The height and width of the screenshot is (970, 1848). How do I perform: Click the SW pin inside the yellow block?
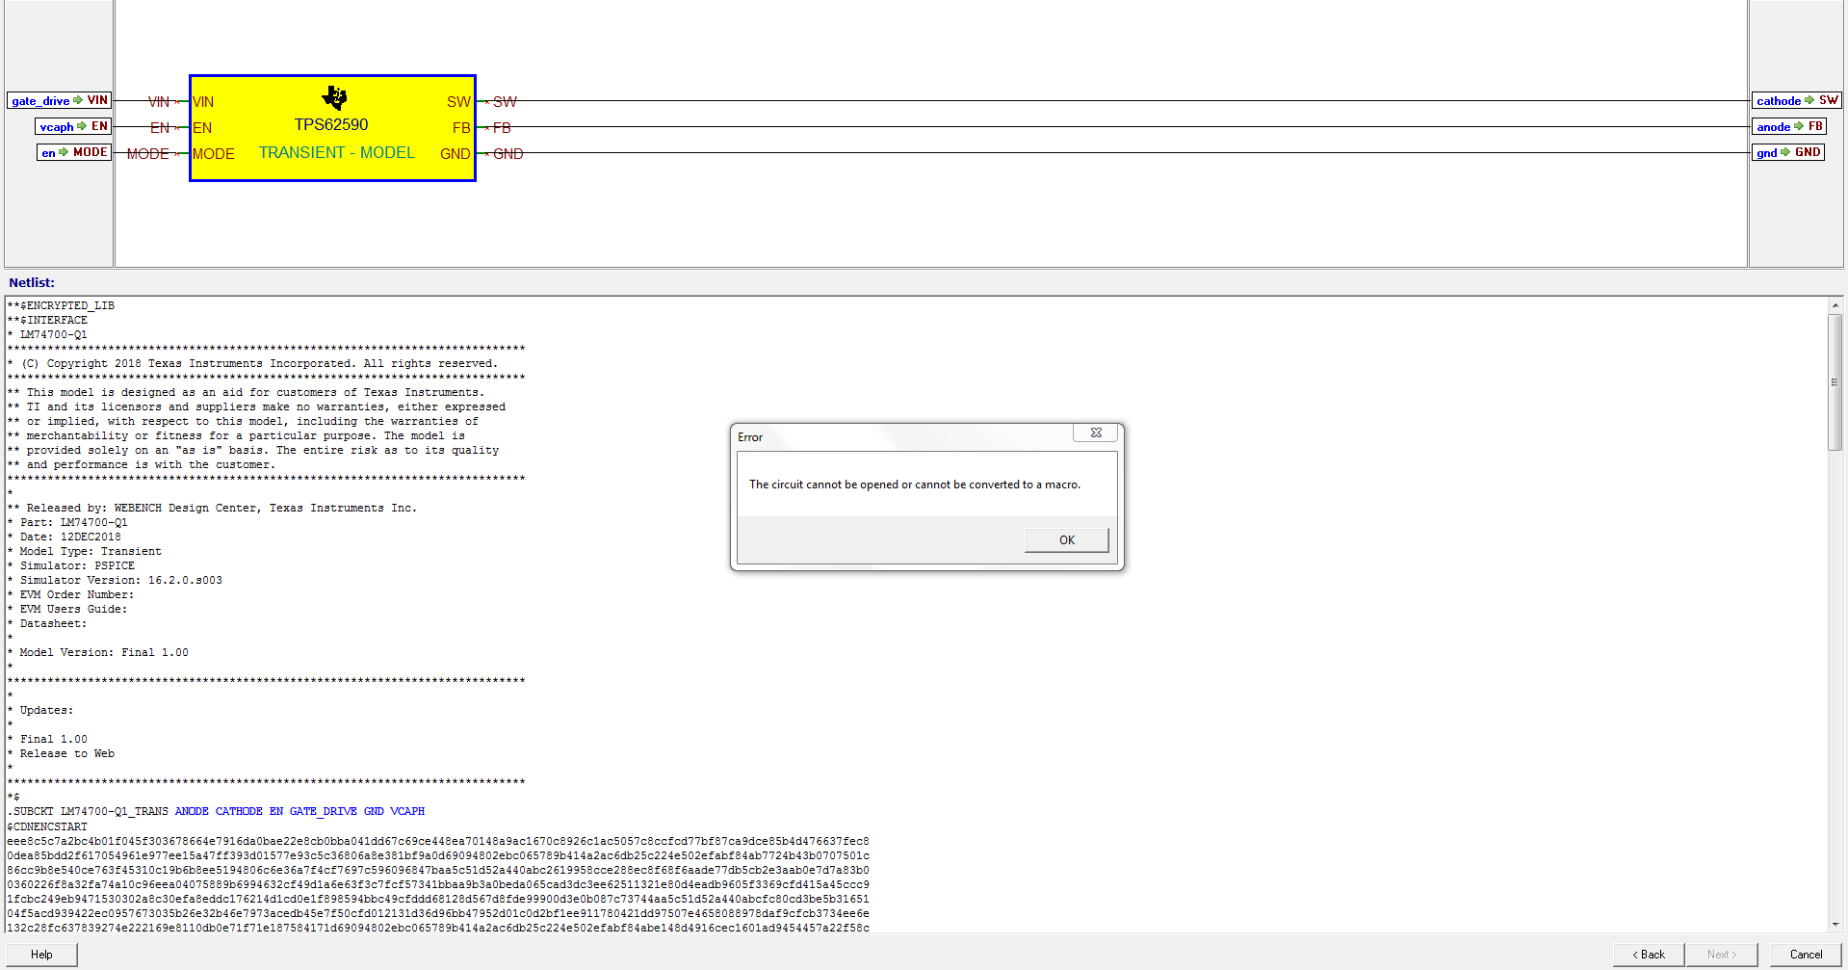coord(458,101)
